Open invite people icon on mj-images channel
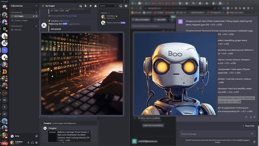The width and height of the screenshot is (259, 146). 34,16
